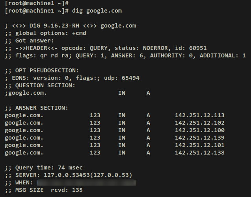This screenshot has height=197, width=251.
Task: Click the IP address 142.251.12.101
Action: [x=199, y=145]
